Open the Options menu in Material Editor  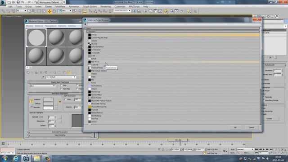pyautogui.click(x=62, y=26)
